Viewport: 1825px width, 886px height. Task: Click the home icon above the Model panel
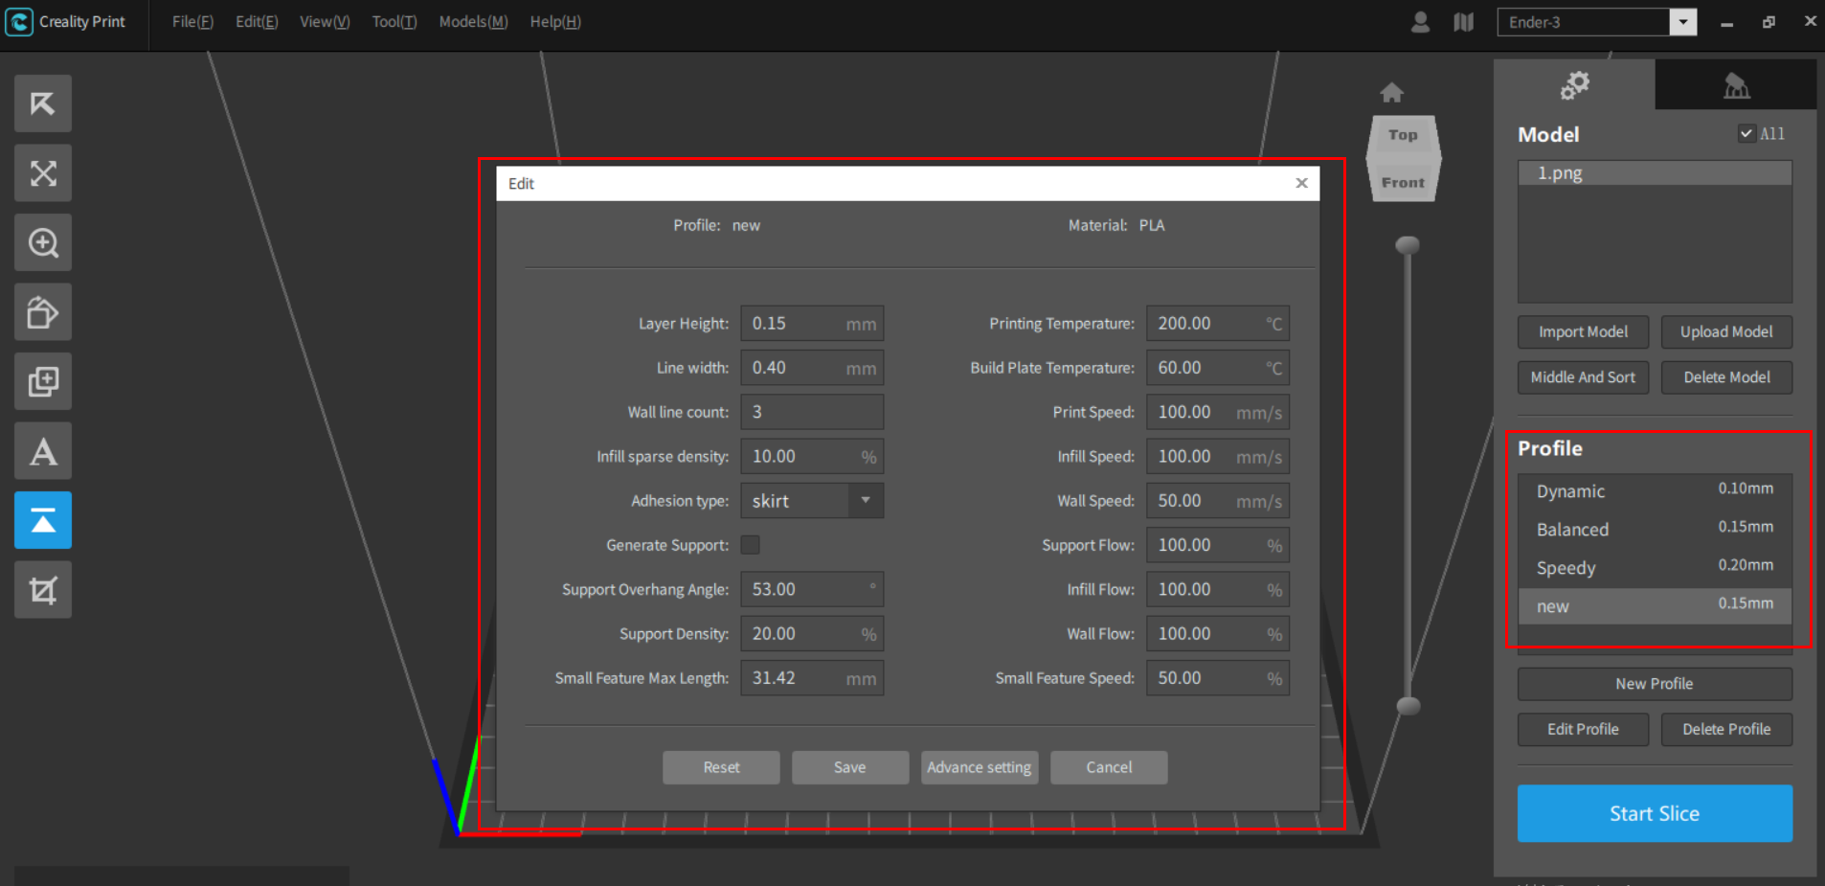[1393, 91]
